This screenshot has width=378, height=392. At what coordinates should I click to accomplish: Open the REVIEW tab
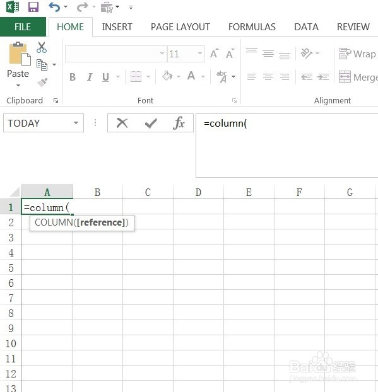(x=353, y=26)
